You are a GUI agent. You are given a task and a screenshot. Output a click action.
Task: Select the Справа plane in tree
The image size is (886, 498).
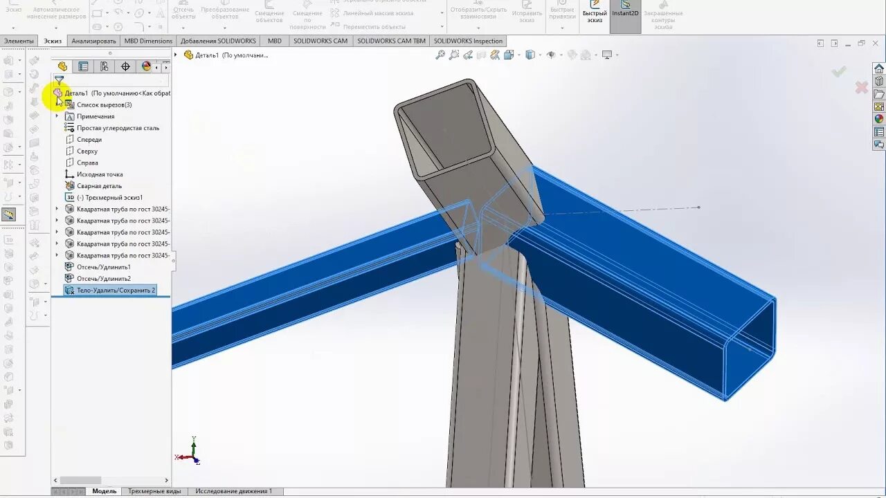coord(87,163)
